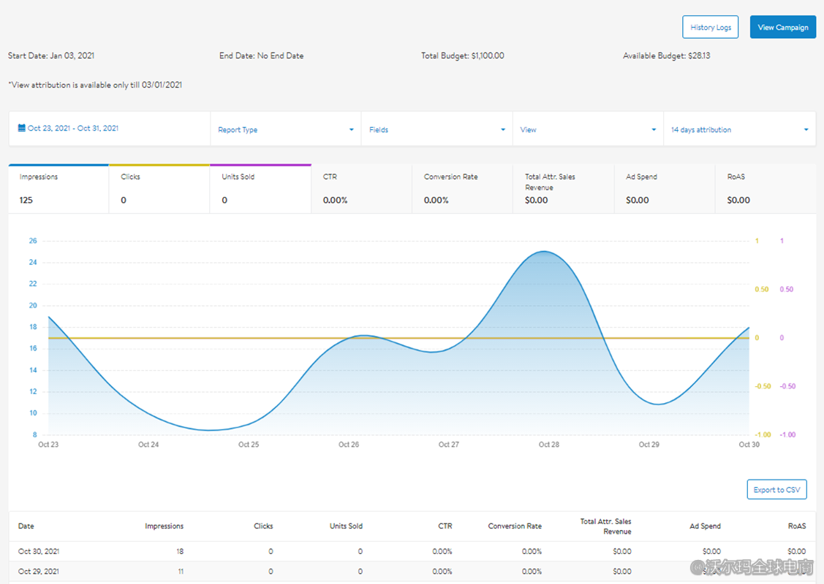Click the calendar icon beside date range
This screenshot has height=584, width=824.
(x=22, y=128)
